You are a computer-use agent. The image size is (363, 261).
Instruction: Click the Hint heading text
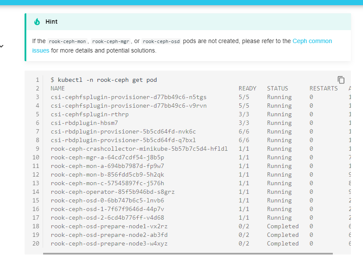point(51,22)
